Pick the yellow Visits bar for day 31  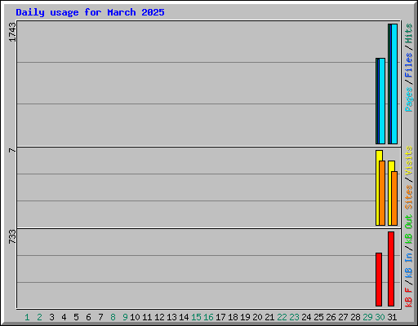(x=390, y=193)
